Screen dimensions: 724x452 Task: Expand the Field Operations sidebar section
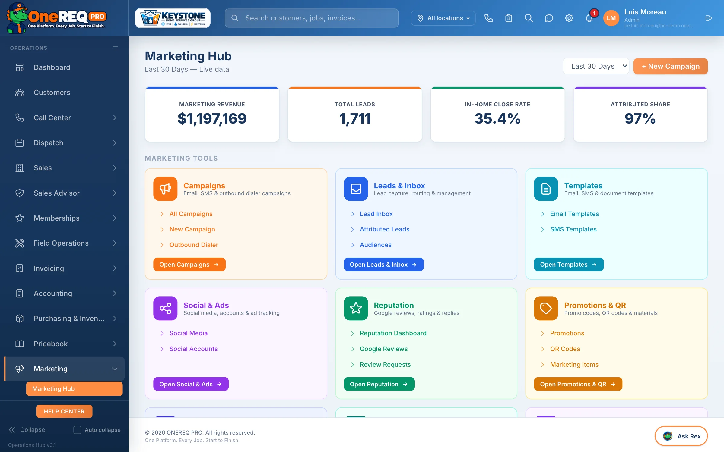tap(64, 243)
